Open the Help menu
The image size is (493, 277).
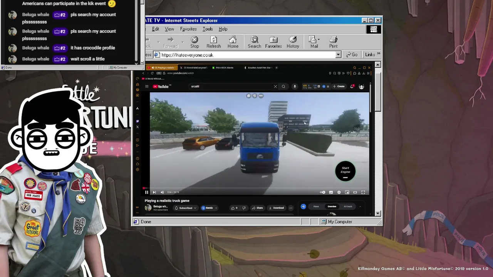tap(223, 29)
